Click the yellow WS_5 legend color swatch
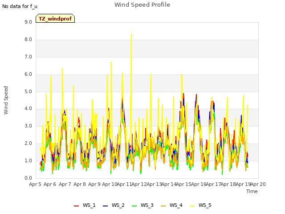 coord(192,206)
